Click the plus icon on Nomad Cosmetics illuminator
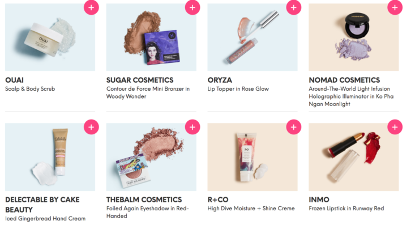Viewport: 415px width, 225px height. (395, 7)
